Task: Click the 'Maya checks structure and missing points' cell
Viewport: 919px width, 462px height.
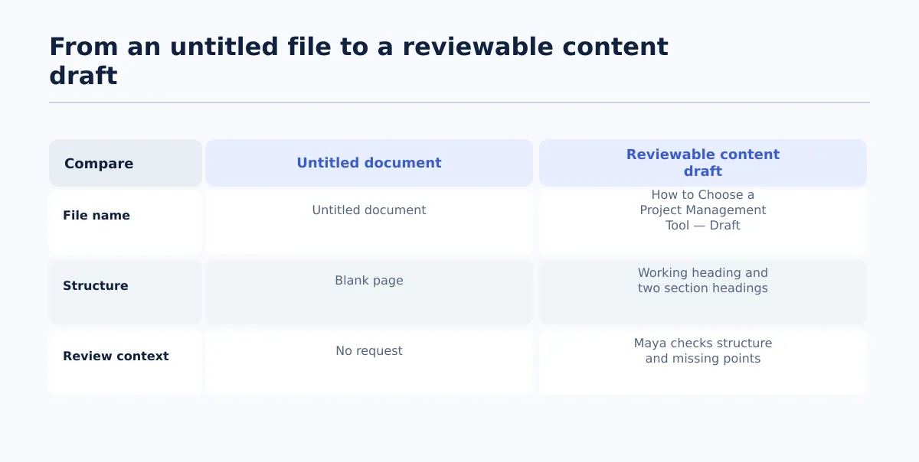Action: tap(703, 363)
